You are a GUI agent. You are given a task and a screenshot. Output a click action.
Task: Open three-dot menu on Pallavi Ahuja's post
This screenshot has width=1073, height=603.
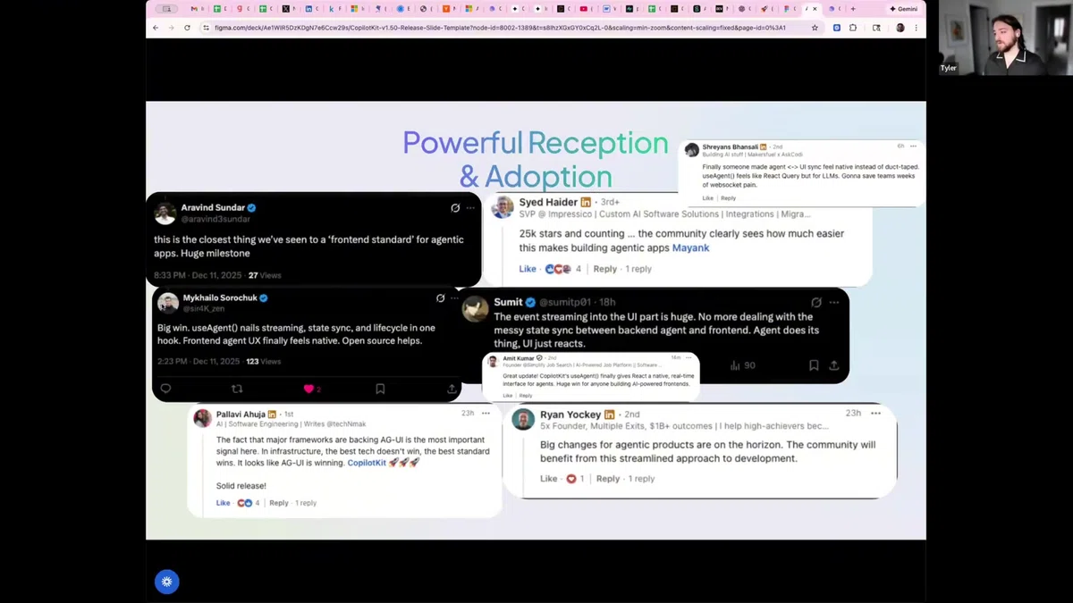tap(486, 413)
